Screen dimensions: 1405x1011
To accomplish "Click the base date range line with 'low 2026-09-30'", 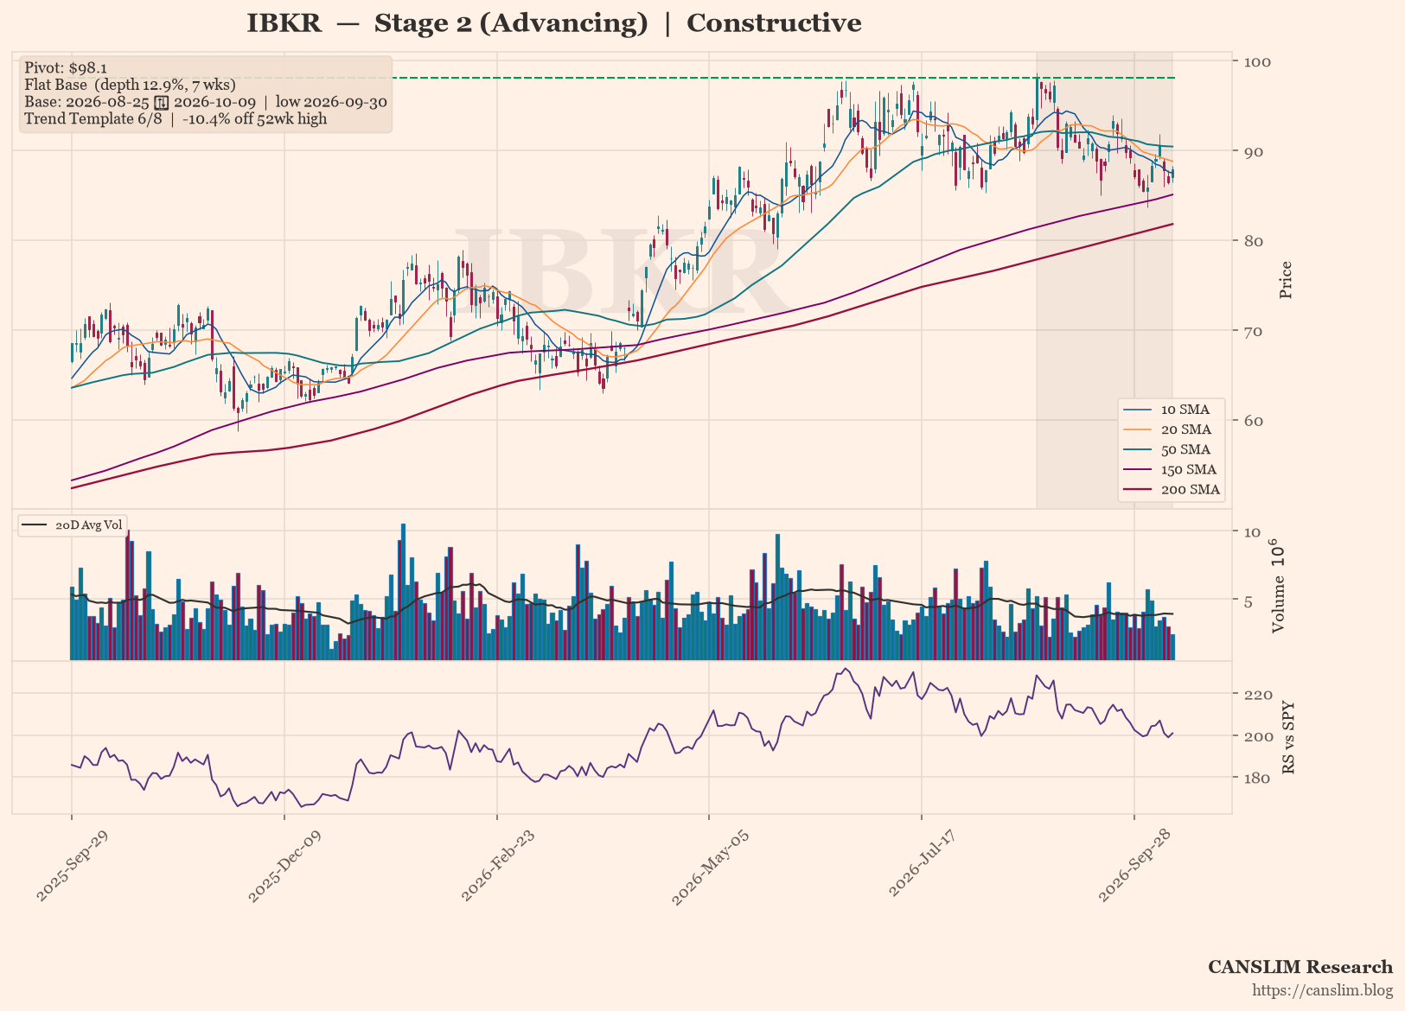I will [x=205, y=102].
